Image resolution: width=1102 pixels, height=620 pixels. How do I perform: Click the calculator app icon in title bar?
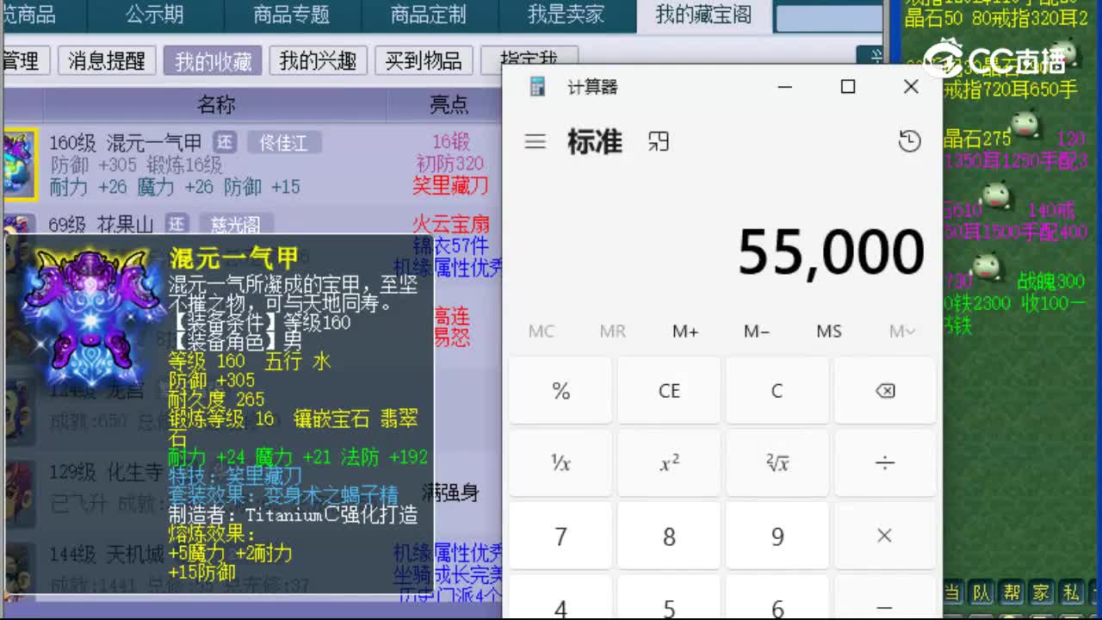[x=538, y=87]
